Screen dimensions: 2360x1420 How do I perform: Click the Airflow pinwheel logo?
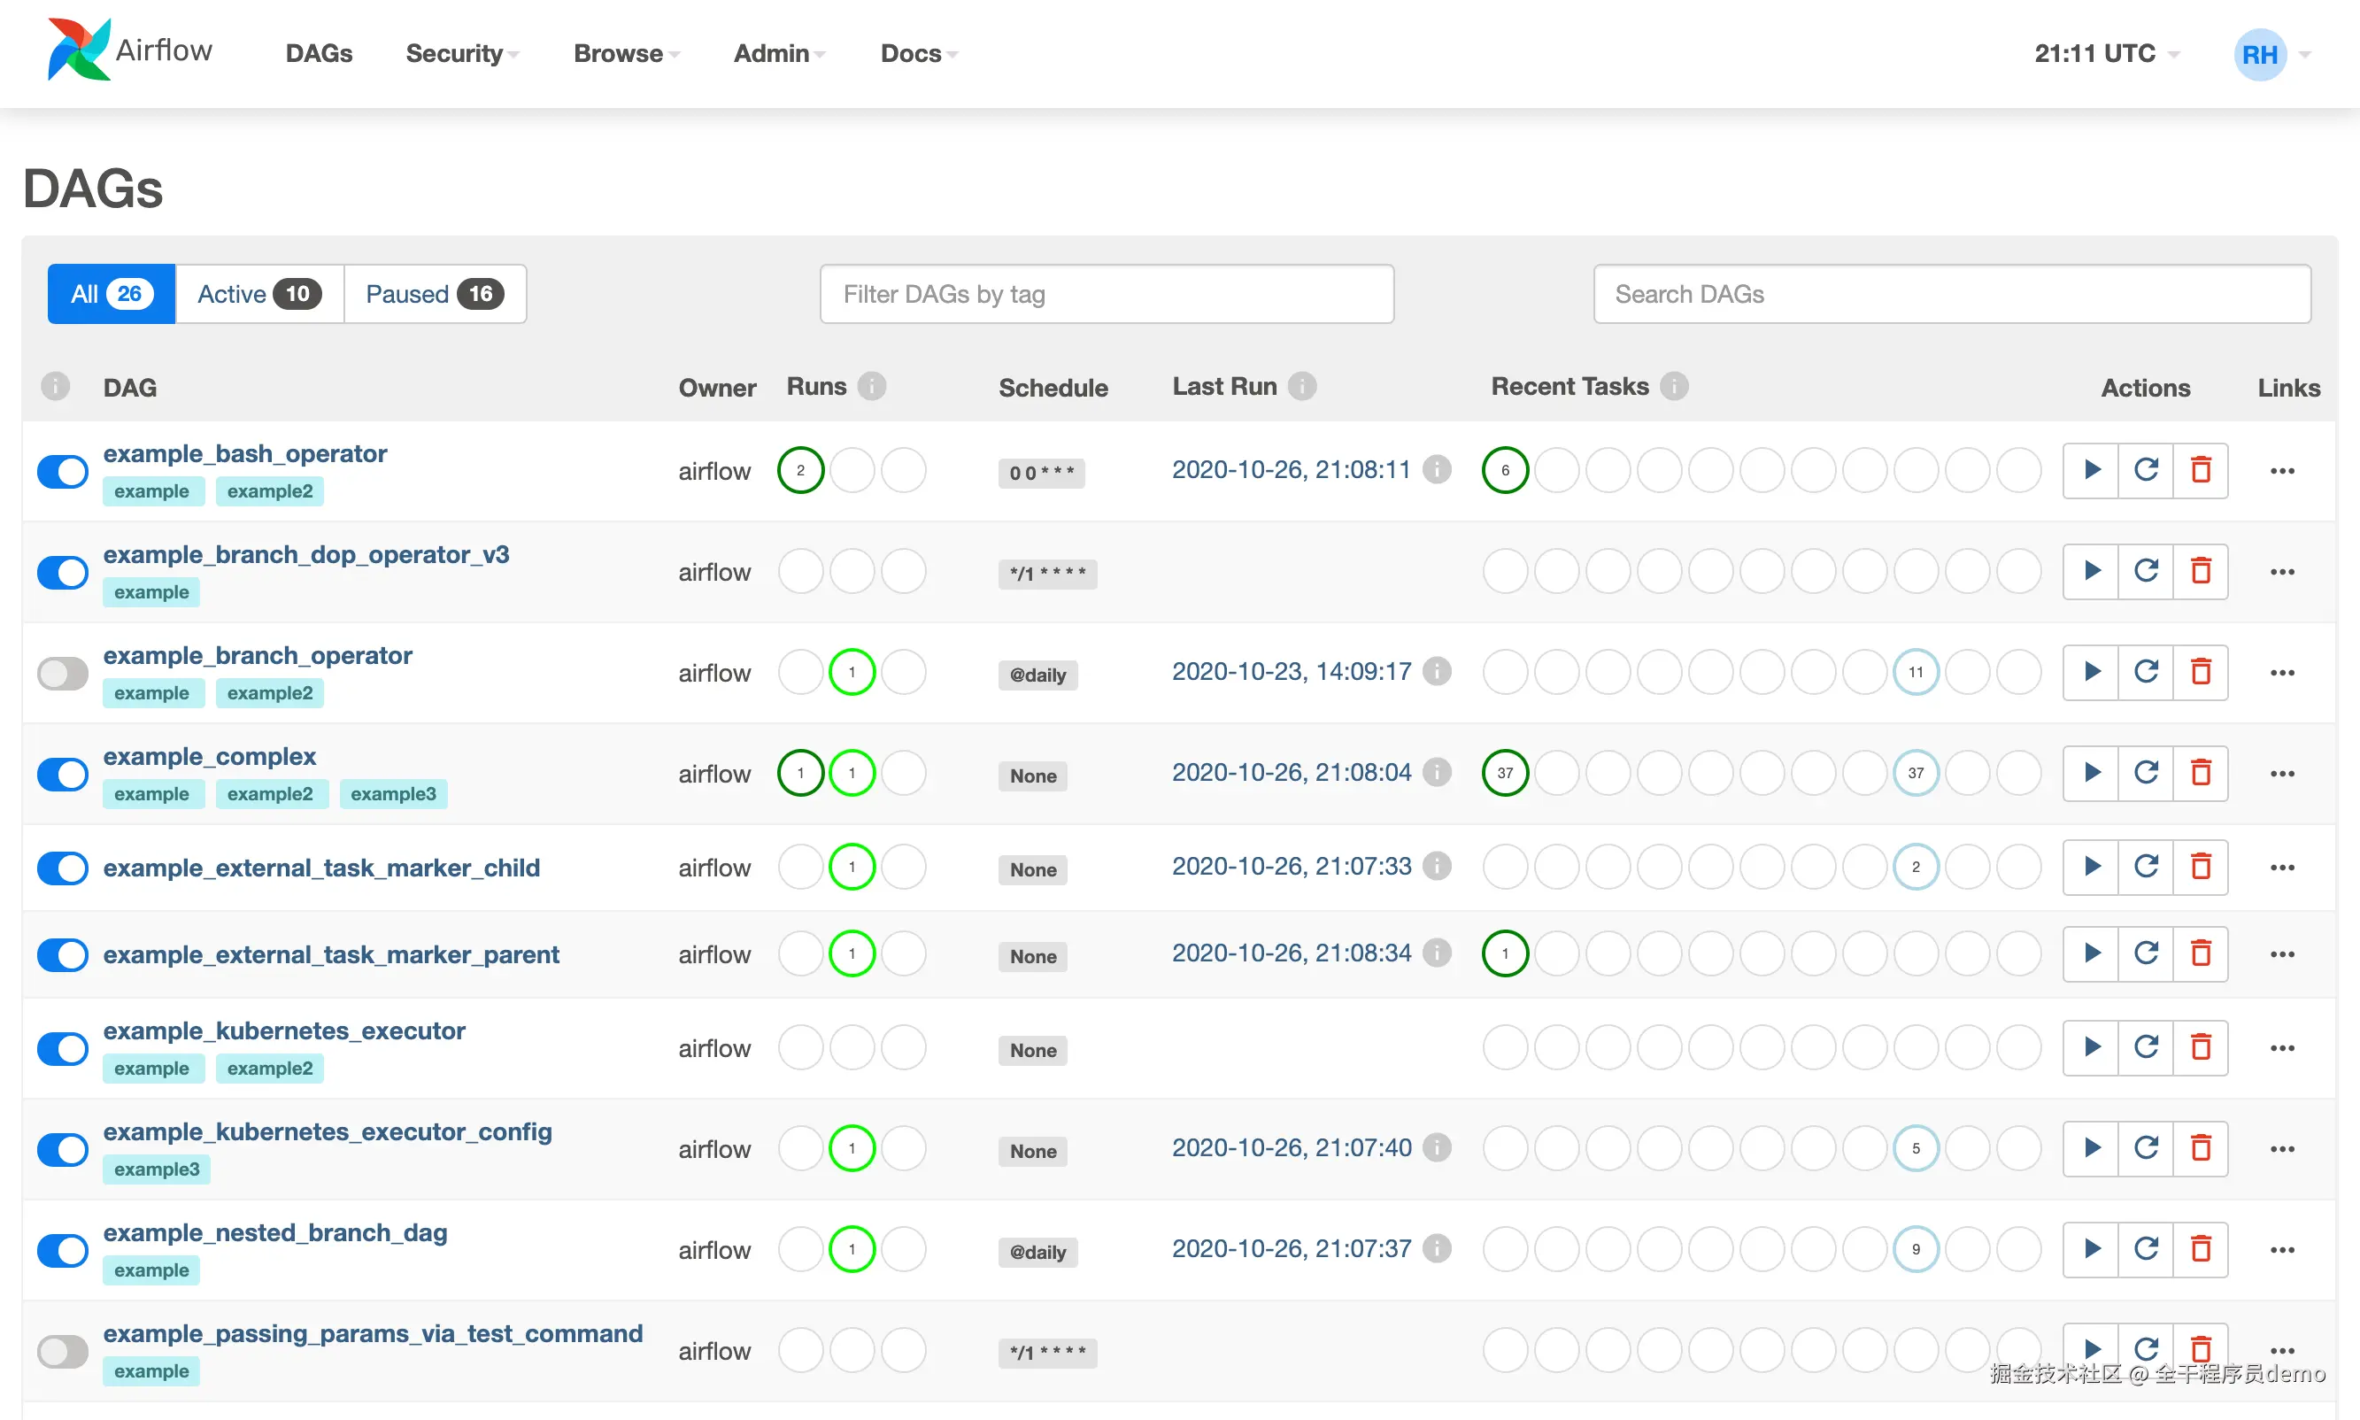click(x=79, y=50)
